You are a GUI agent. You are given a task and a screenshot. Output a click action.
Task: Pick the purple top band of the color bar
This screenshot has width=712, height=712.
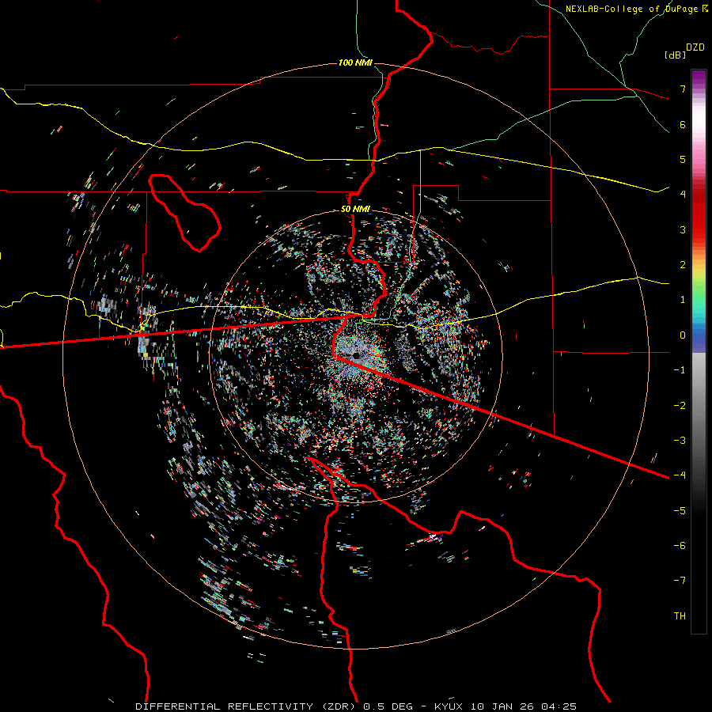pos(699,76)
